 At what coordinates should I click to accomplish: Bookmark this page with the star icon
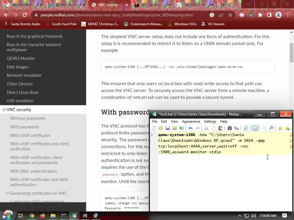(x=230, y=15)
